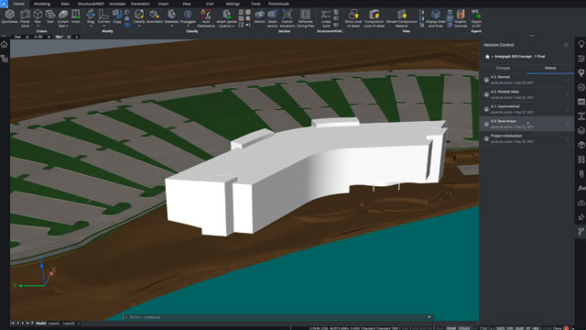Open the home icon in left sidebar
The width and height of the screenshot is (586, 330).
tap(5, 45)
